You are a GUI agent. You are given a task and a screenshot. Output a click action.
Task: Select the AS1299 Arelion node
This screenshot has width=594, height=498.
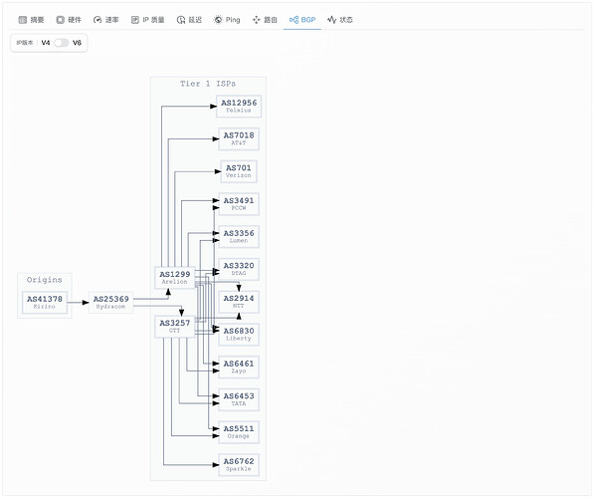pos(175,278)
